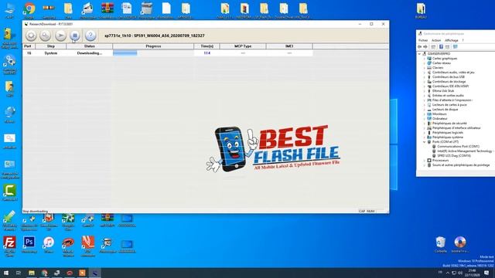Select the port '16' cell
The image size is (495, 278).
[29, 53]
